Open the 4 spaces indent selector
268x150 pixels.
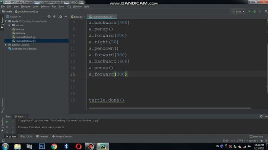[253, 141]
